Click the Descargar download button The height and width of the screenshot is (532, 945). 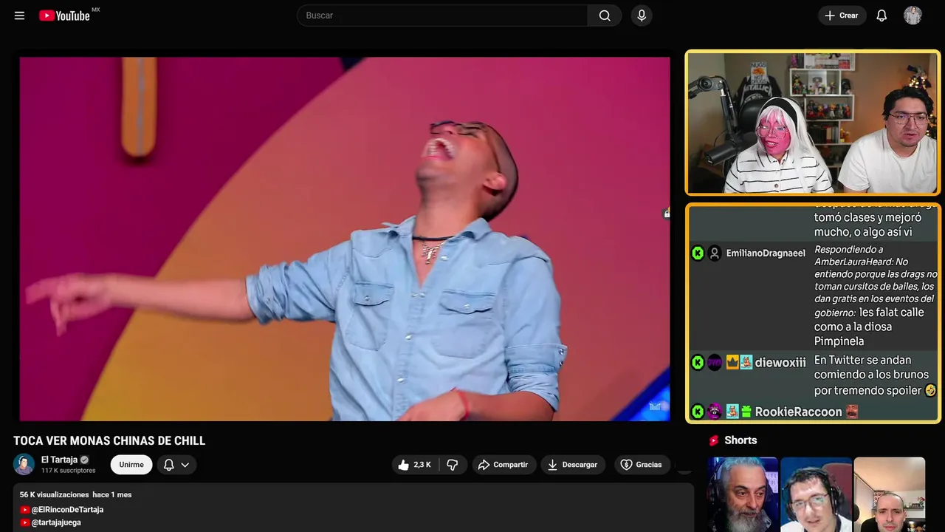pos(573,465)
